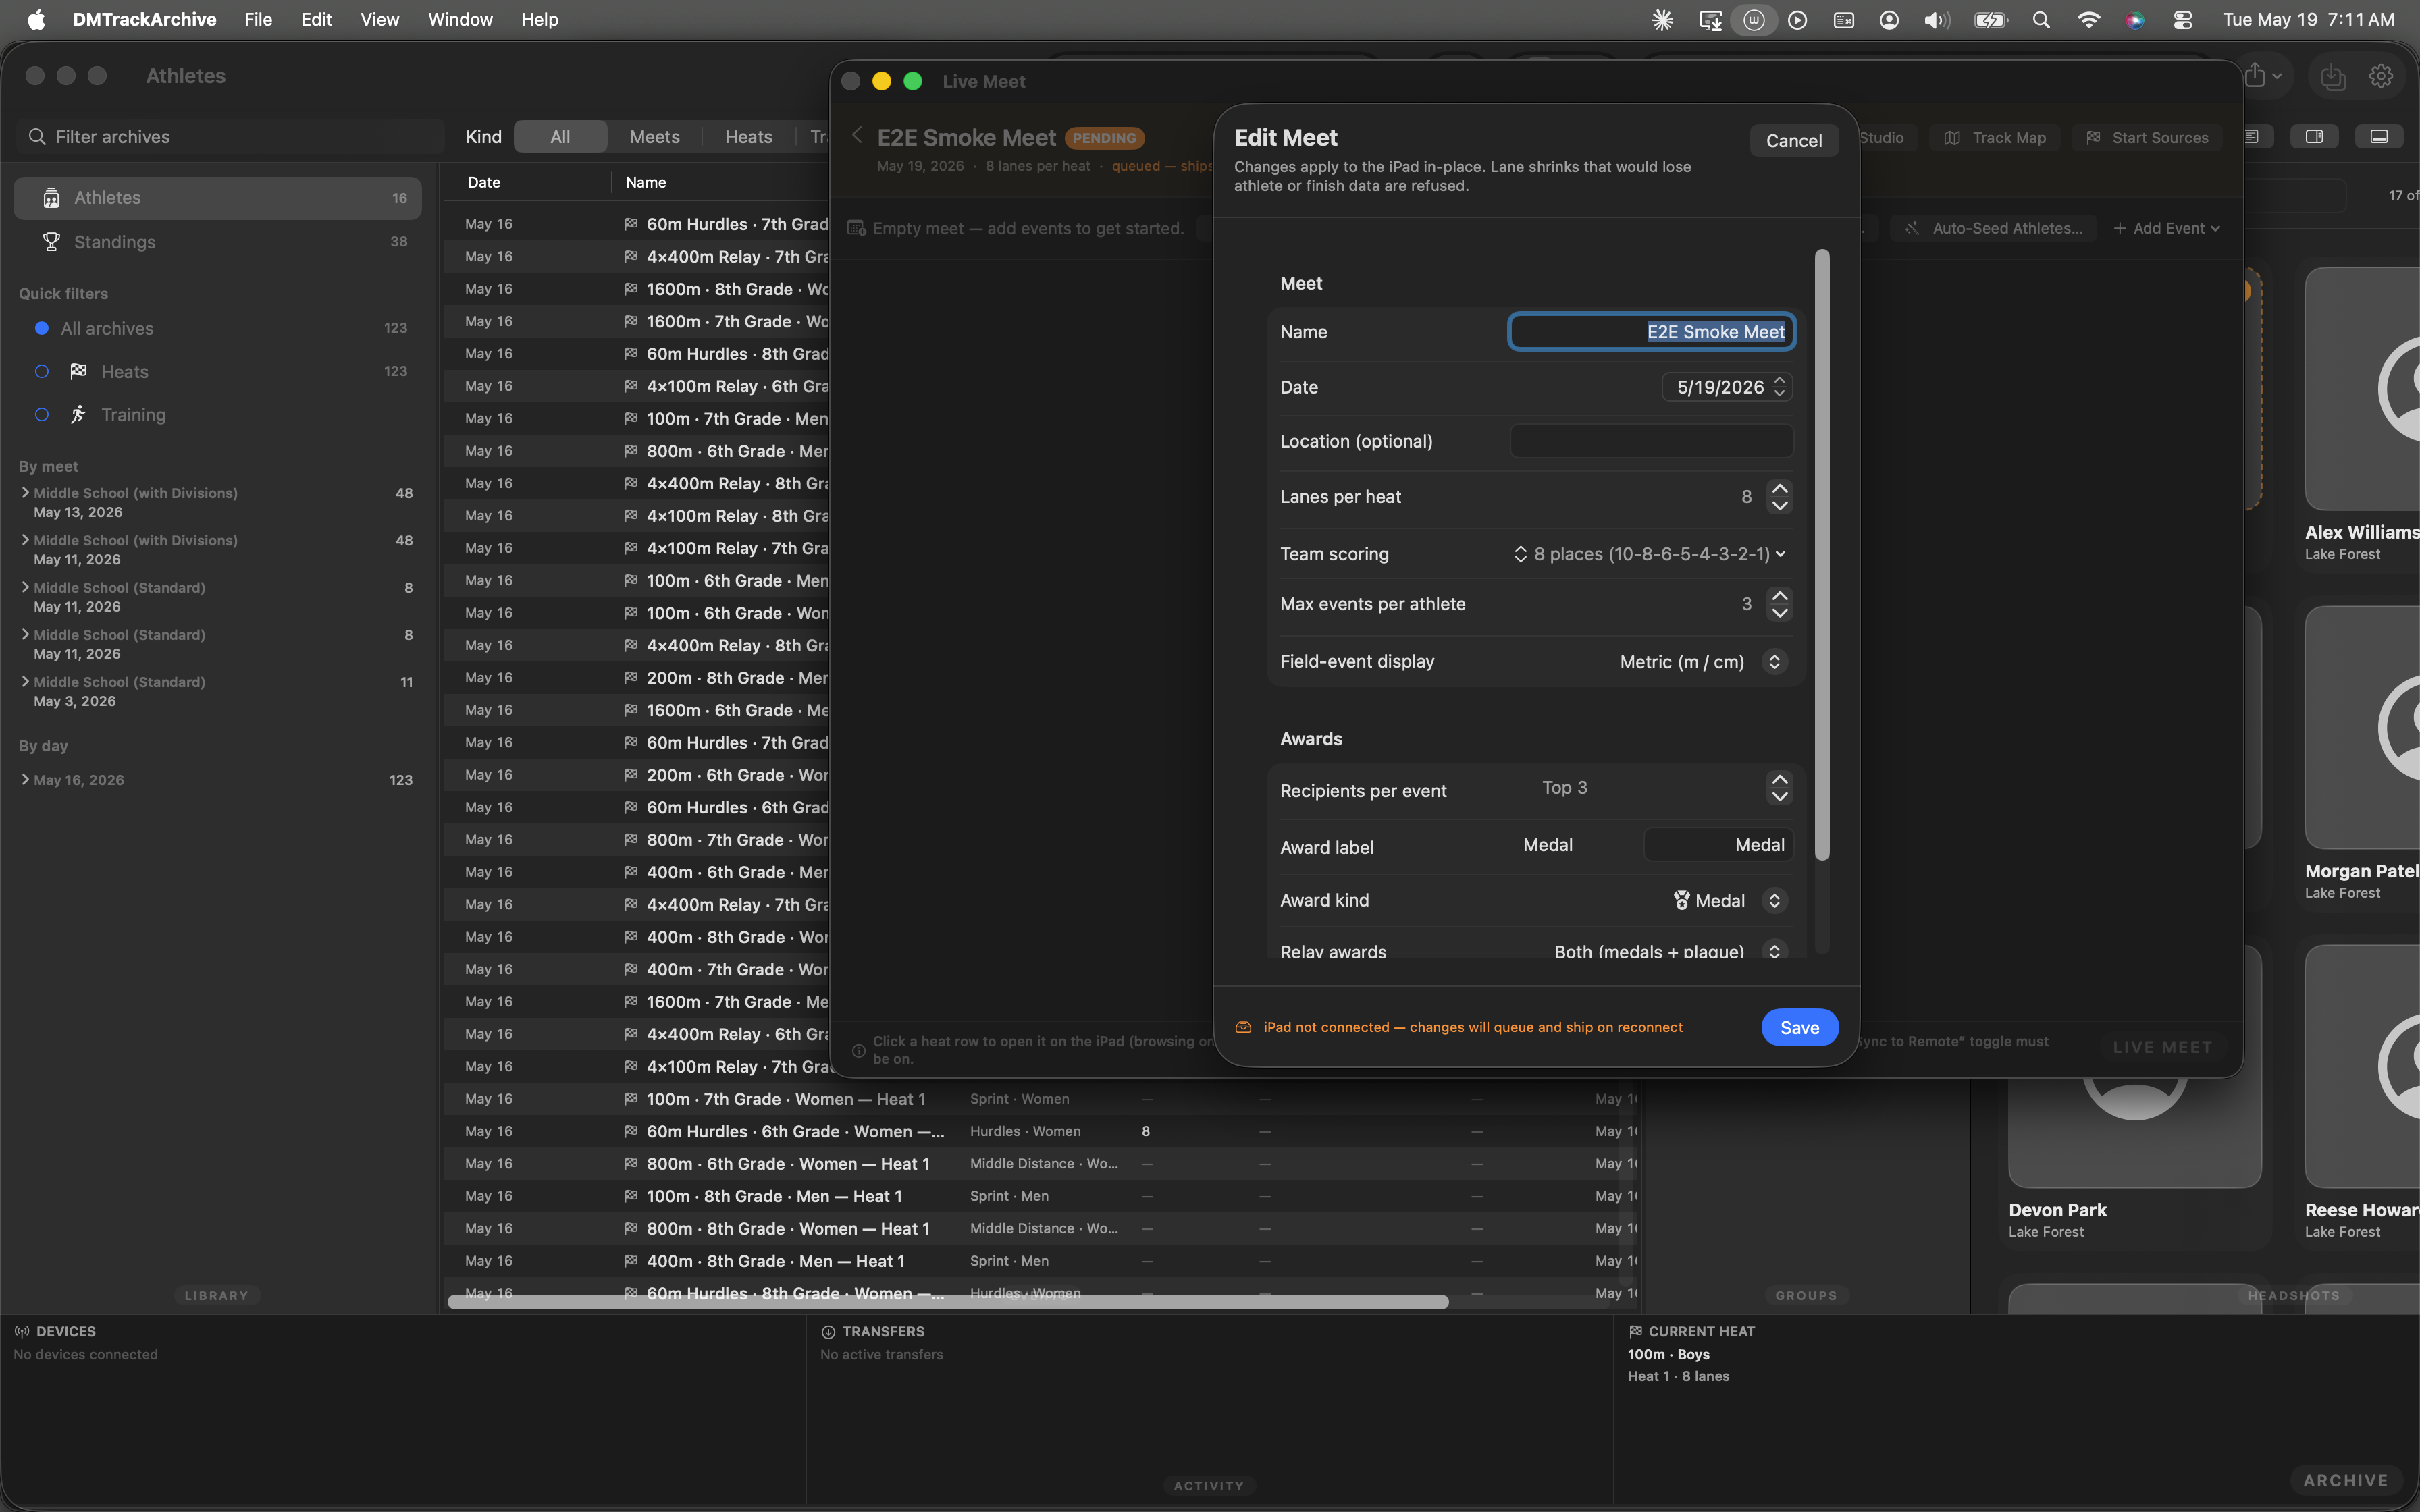Viewport: 2420px width, 1512px height.
Task: Switch Kind filter to All
Action: (x=560, y=137)
